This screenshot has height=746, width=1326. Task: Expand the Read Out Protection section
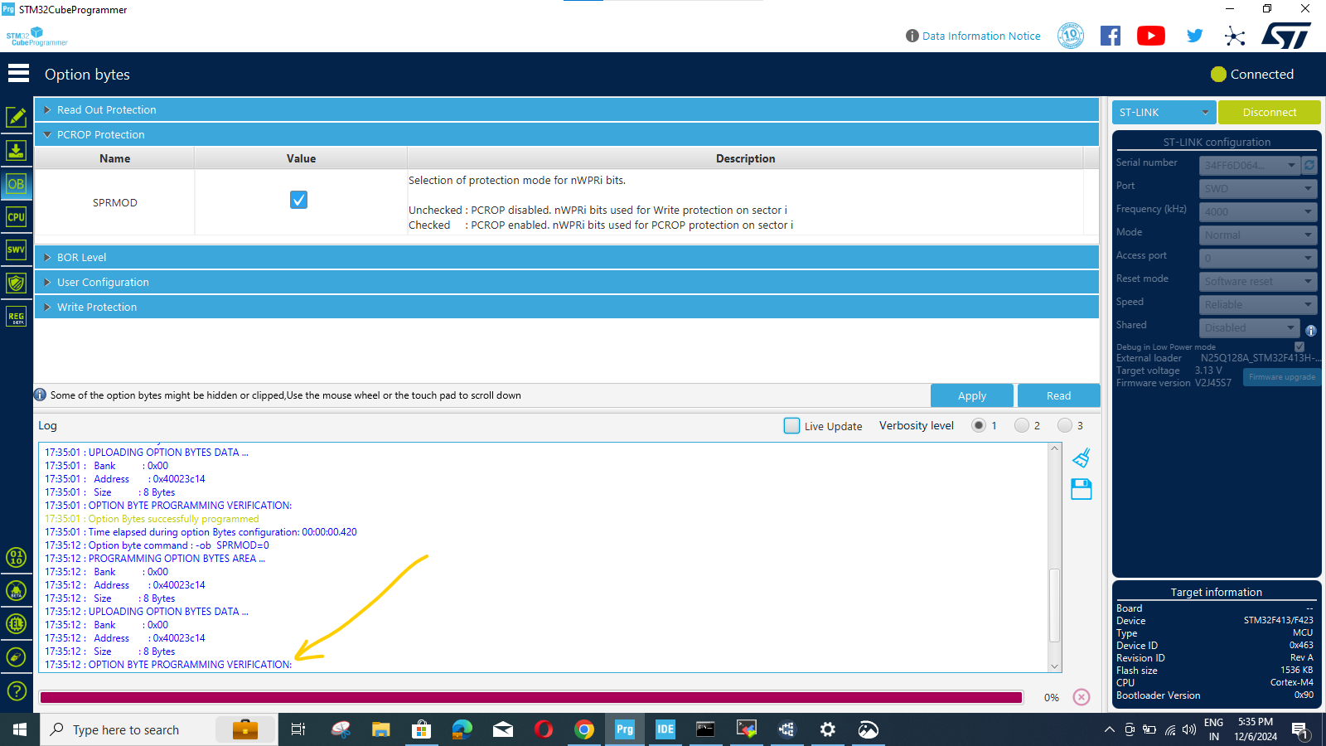point(106,109)
